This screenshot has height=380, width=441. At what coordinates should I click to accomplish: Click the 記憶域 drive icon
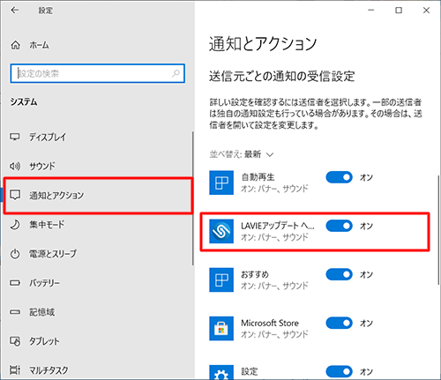pos(15,312)
